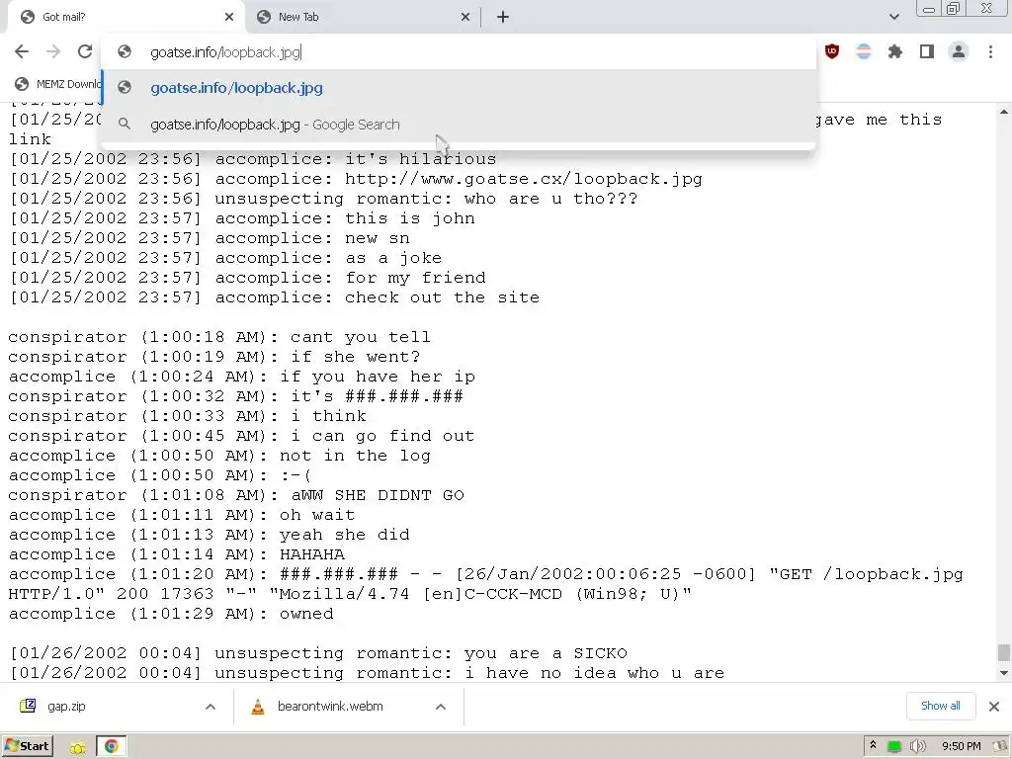Click the yellow taskbar quick-launch icon
This screenshot has height=759, width=1012.
(78, 747)
